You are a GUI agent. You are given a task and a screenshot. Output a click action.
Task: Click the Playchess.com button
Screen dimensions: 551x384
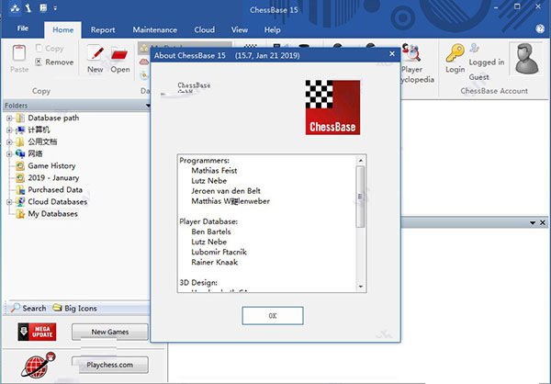click(109, 365)
